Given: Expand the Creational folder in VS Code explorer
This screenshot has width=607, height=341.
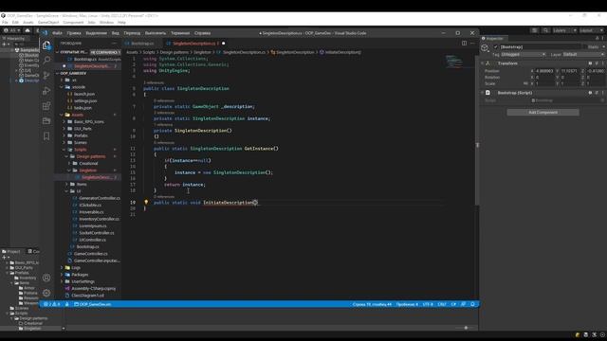Looking at the screenshot, I should tap(87, 163).
